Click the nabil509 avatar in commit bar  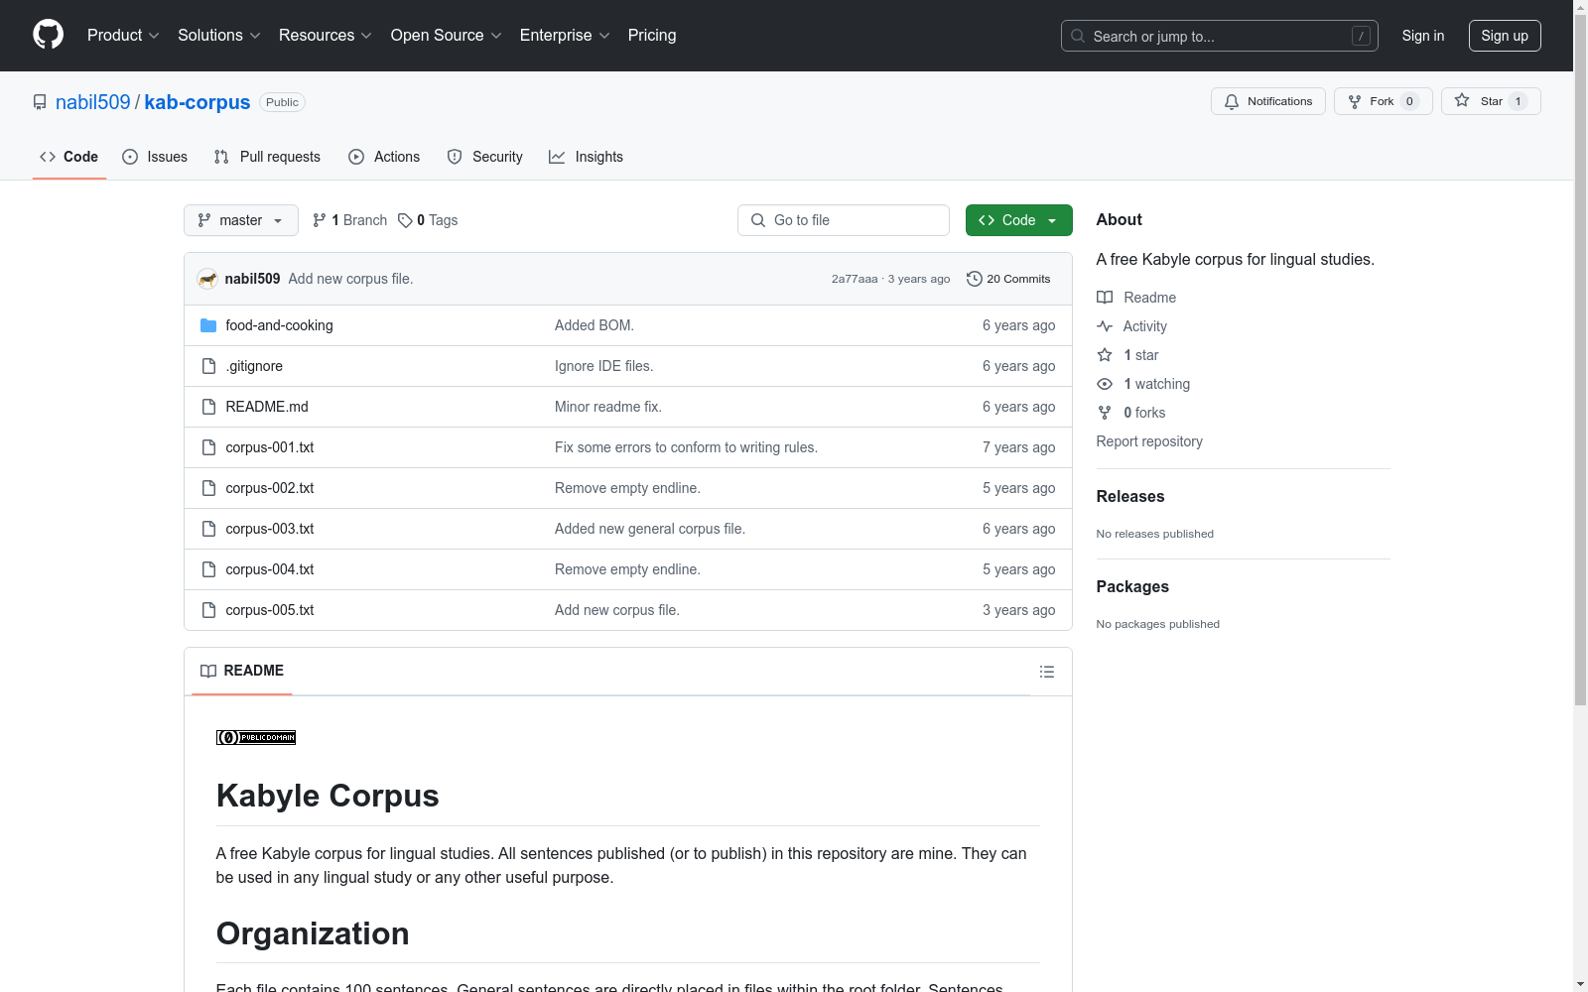coord(207,279)
